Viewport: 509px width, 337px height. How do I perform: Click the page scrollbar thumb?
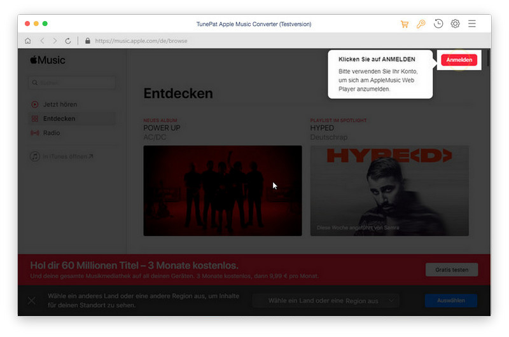tap(488, 59)
